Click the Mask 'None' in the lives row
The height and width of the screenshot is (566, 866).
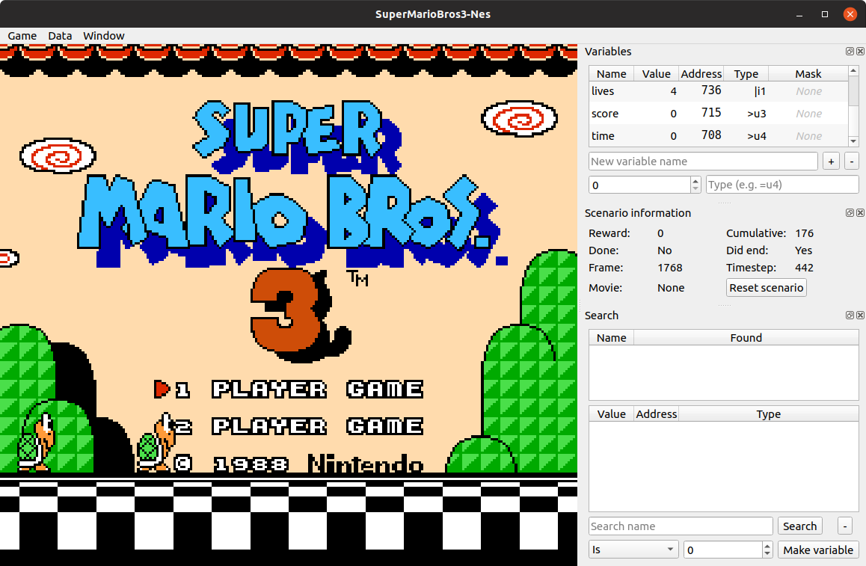pyautogui.click(x=808, y=91)
